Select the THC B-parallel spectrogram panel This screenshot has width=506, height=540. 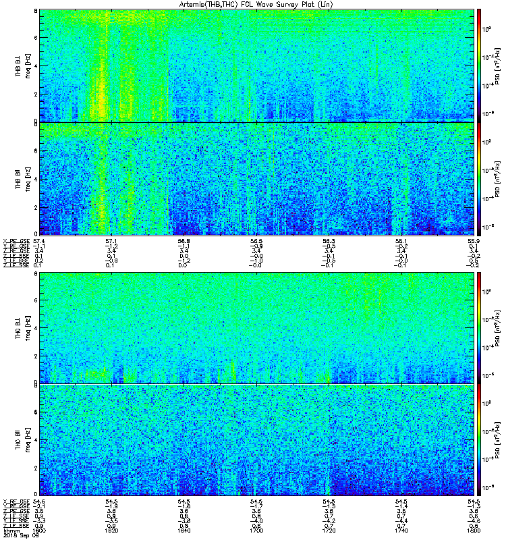tap(257, 440)
